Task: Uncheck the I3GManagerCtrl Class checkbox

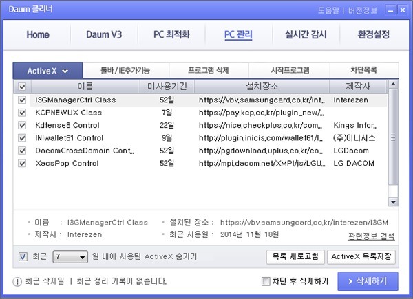Action: click(22, 100)
